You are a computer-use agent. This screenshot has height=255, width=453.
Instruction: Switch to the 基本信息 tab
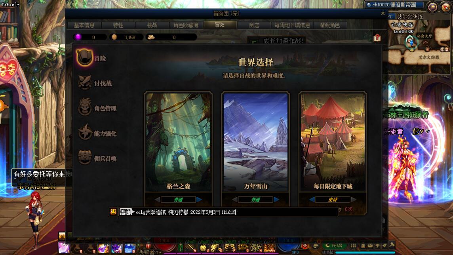84,25
